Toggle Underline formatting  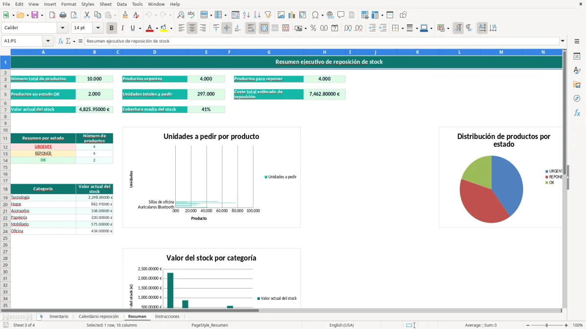click(132, 28)
